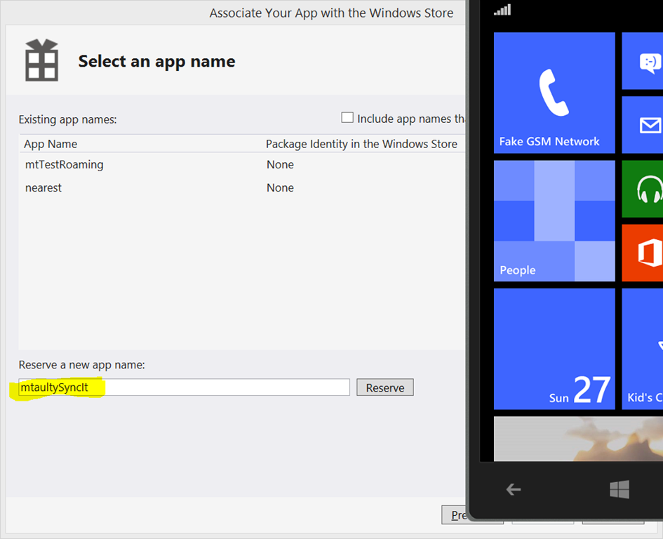663x539 pixels.
Task: Click the App Name column header
Action: point(51,145)
